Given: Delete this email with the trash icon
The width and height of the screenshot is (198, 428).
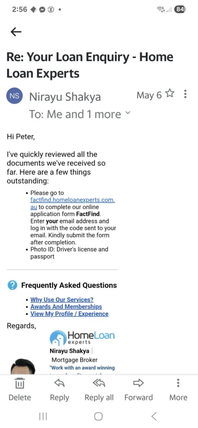Looking at the screenshot, I should (x=20, y=389).
